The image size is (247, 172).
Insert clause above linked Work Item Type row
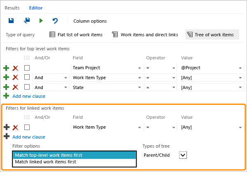tap(7, 127)
